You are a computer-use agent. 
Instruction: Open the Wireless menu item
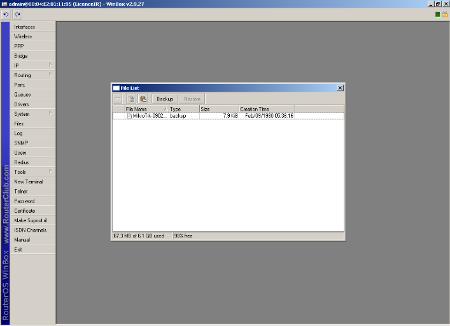coord(32,36)
